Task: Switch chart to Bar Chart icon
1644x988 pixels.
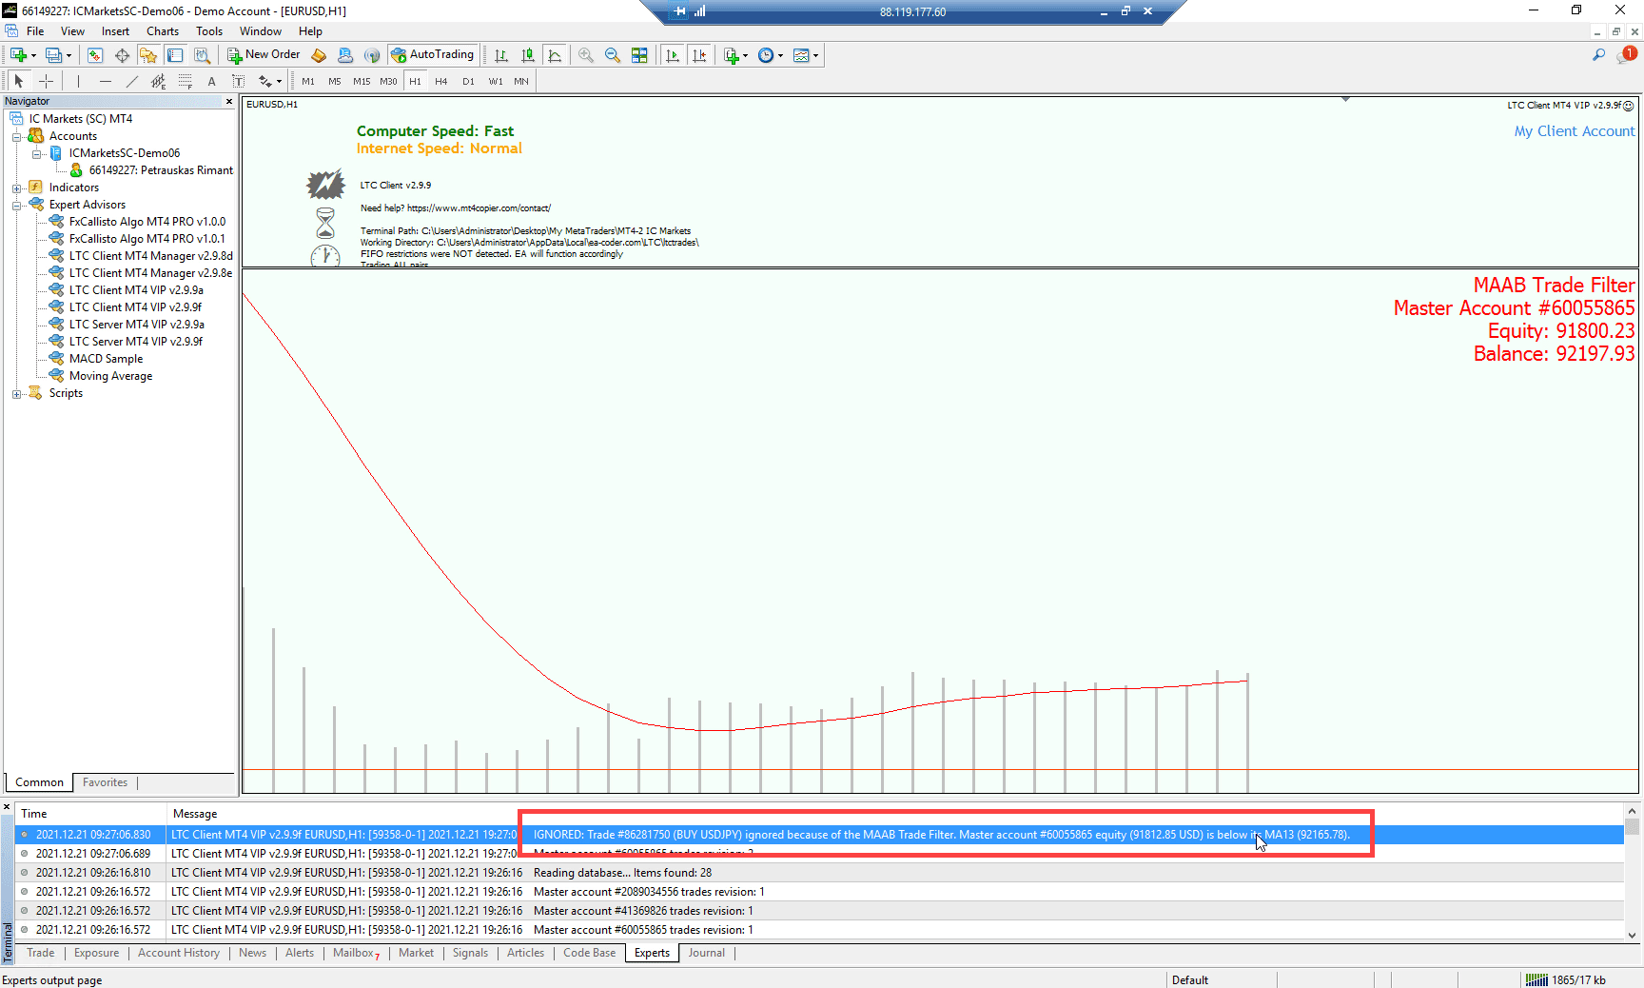Action: 501,55
